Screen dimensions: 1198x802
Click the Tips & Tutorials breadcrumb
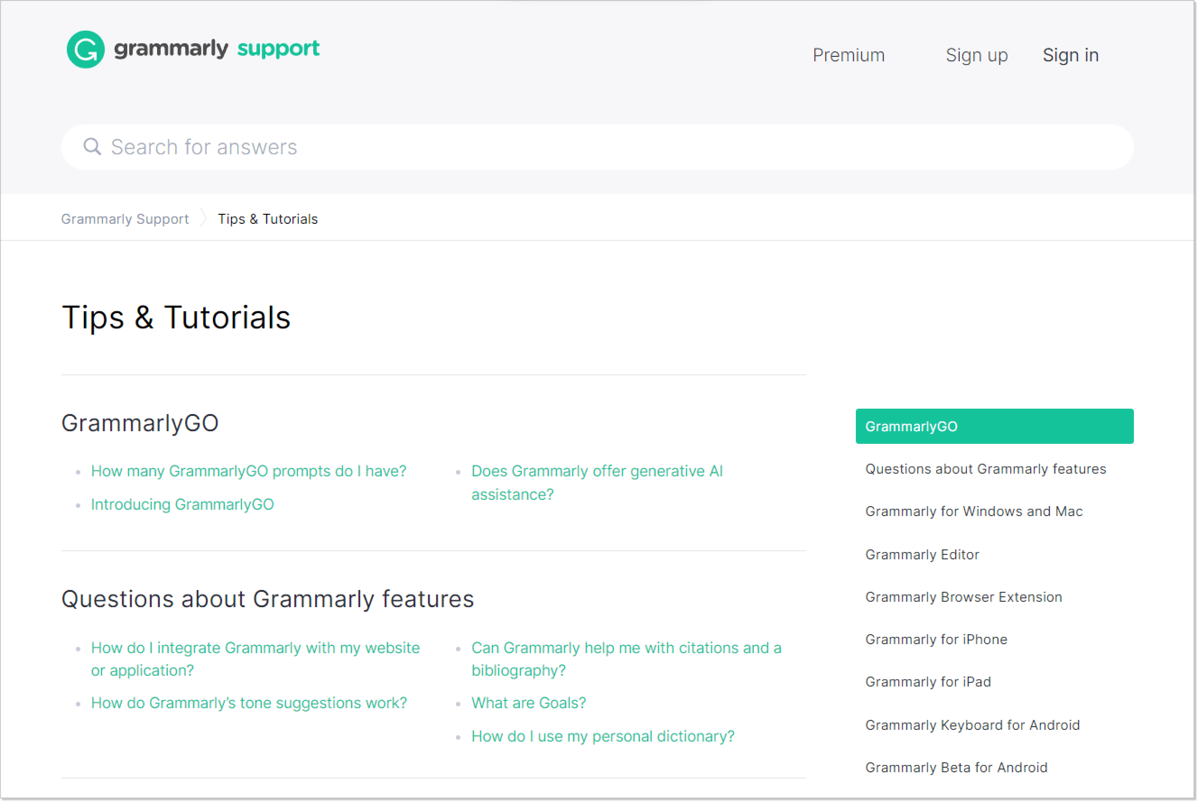[268, 219]
